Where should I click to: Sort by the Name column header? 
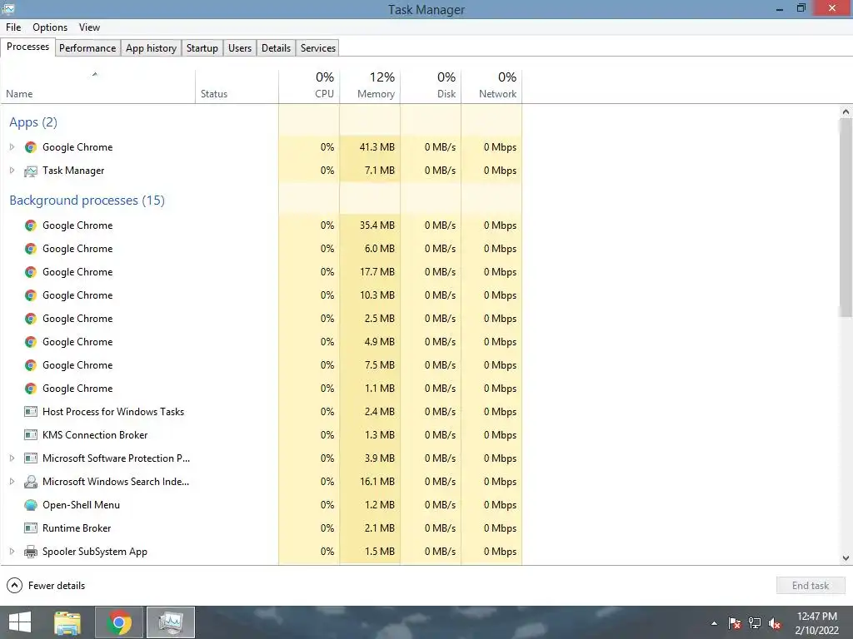(x=98, y=87)
